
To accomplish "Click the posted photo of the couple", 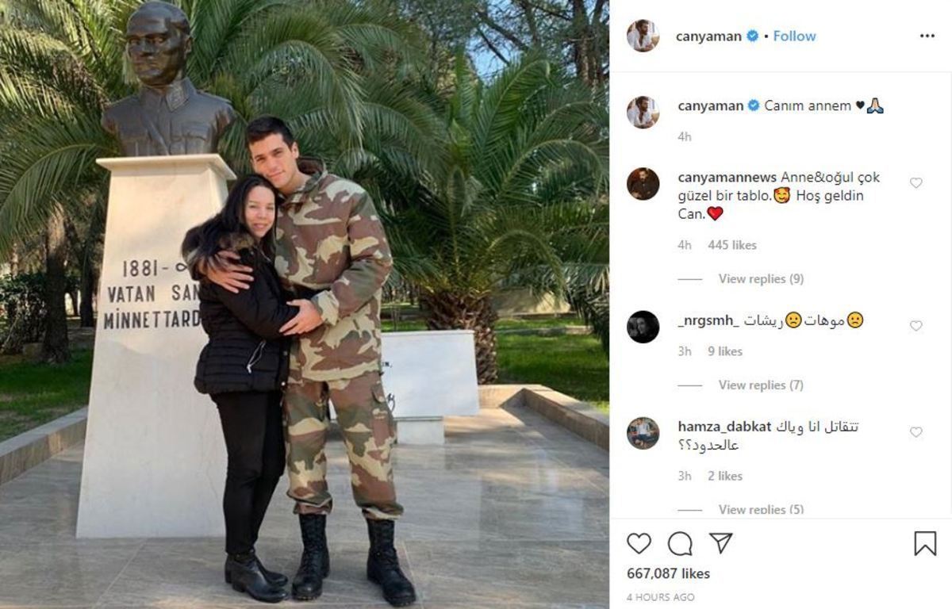I will [x=305, y=304].
